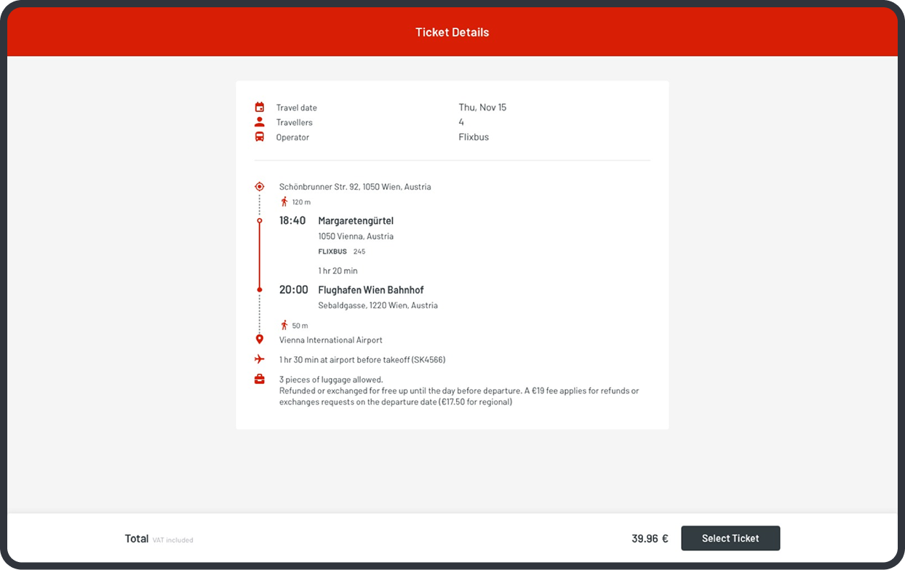905x570 pixels.
Task: Click the origin target icon by Schönbrunner Str.
Action: [260, 187]
